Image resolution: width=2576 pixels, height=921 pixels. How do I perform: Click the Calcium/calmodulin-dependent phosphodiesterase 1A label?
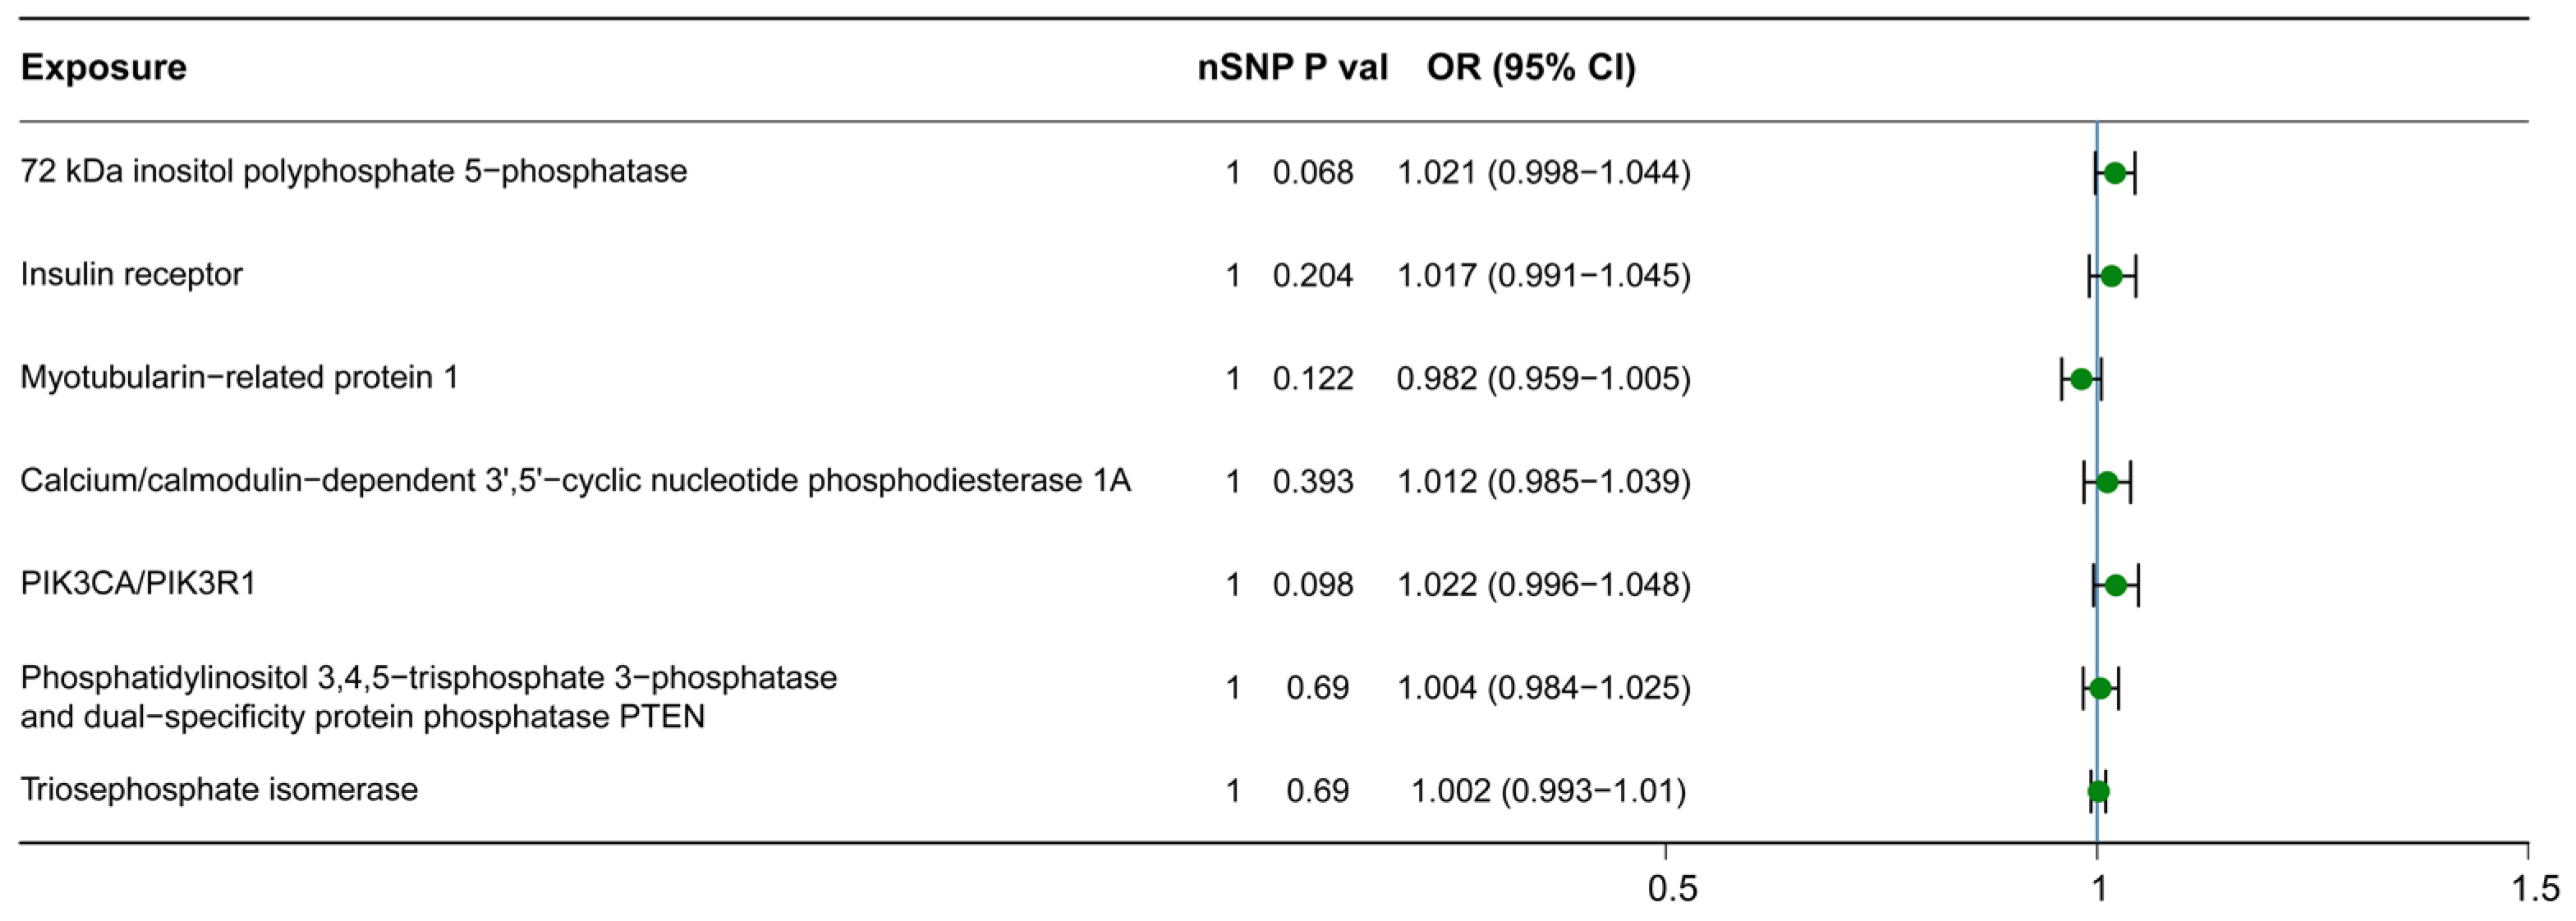click(575, 481)
